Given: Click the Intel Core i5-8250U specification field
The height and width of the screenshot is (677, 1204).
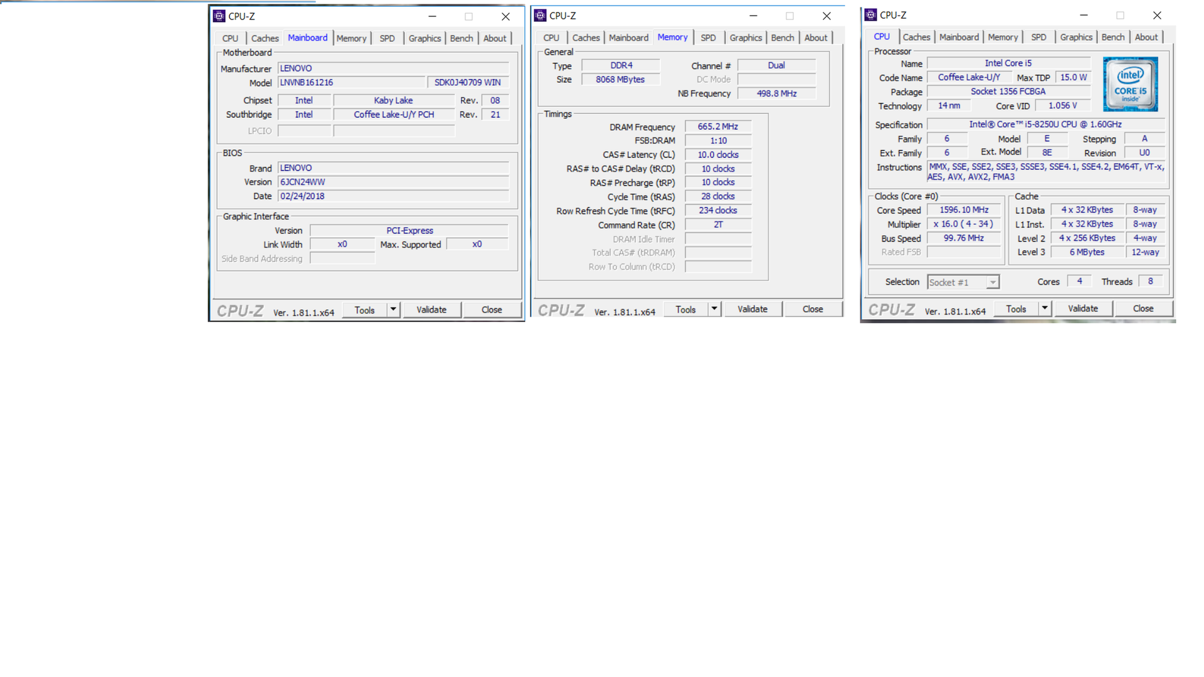Looking at the screenshot, I should coord(1045,124).
